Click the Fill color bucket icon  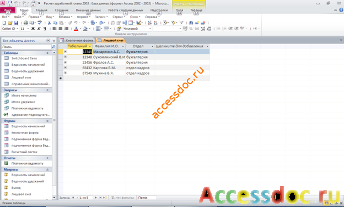(85, 29)
